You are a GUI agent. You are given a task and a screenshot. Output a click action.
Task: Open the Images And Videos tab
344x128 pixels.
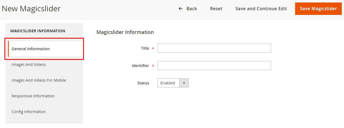click(x=29, y=65)
